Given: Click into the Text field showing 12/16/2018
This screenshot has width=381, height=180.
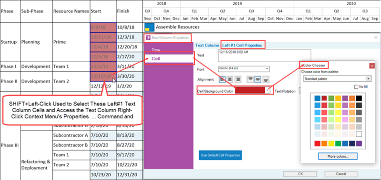Looking at the screenshot, I should (264, 56).
